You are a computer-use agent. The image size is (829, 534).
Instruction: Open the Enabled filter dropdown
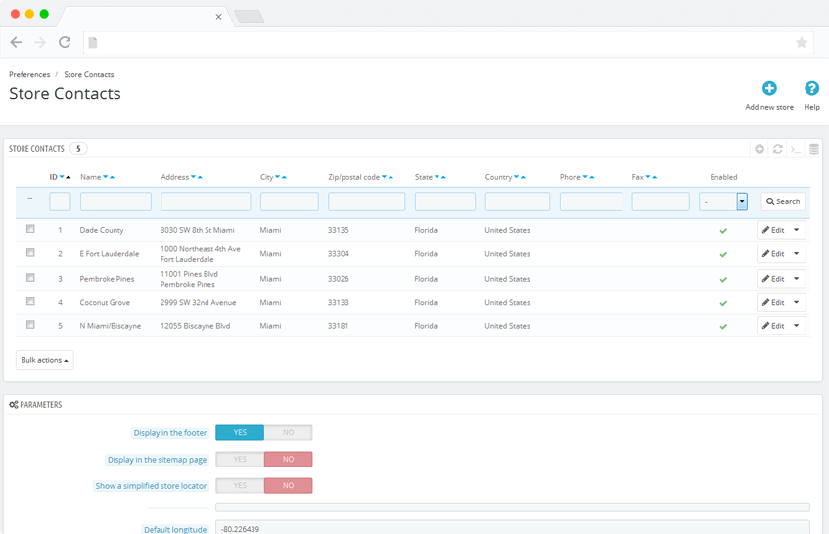[x=722, y=201]
